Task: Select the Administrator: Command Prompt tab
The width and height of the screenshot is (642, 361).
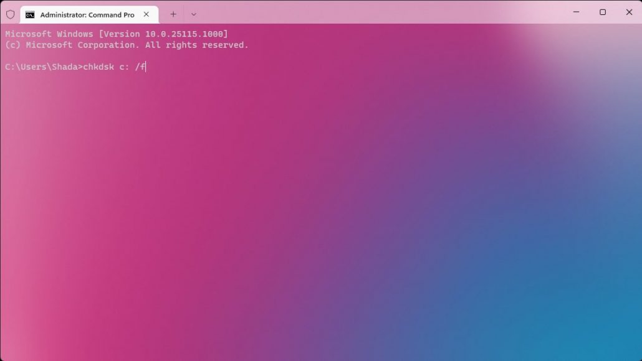Action: 87,14
